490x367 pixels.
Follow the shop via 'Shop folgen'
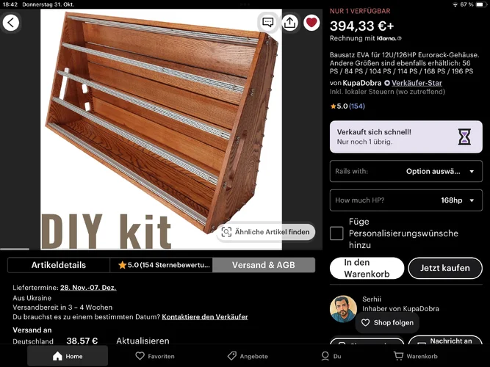(x=387, y=323)
